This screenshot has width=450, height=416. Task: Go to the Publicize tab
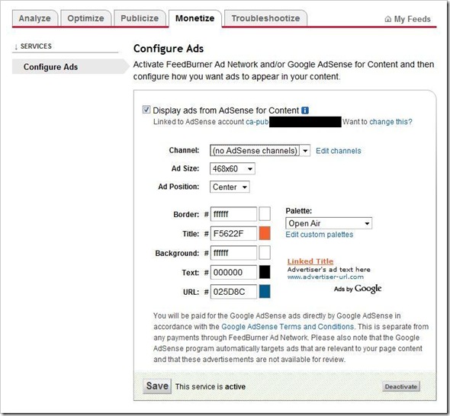point(140,18)
